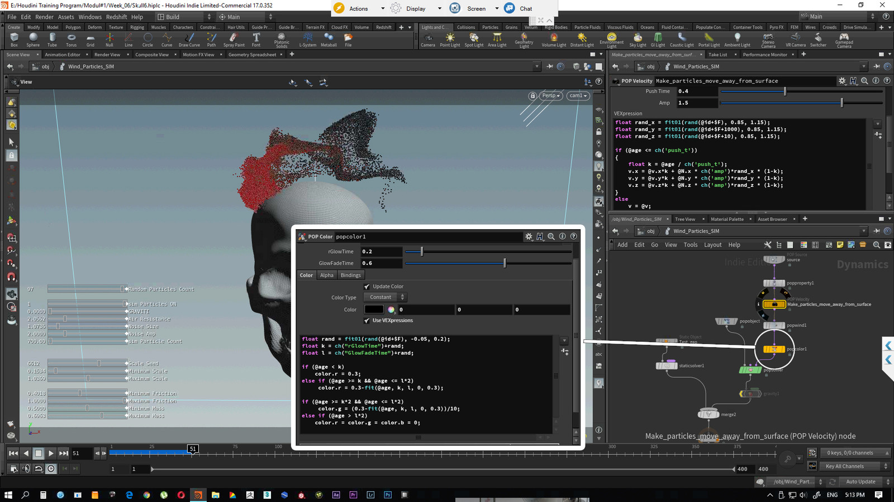Toggle the Update Color checkbox
Screen dimensions: 894x502
367,287
